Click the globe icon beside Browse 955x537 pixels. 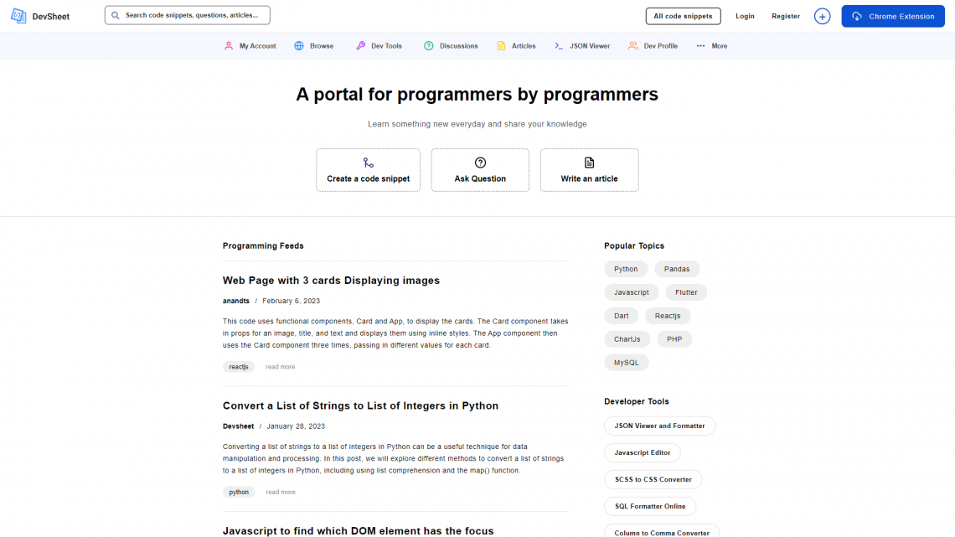[x=299, y=46]
